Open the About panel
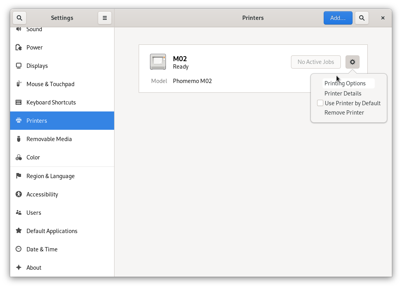Screen dimensions: 402x288 point(62,267)
